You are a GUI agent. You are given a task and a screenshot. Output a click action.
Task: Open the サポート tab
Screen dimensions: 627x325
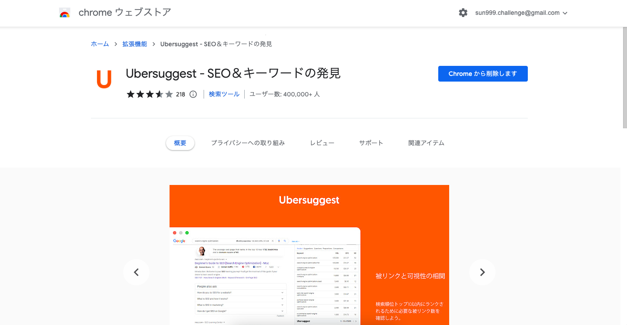tap(371, 143)
